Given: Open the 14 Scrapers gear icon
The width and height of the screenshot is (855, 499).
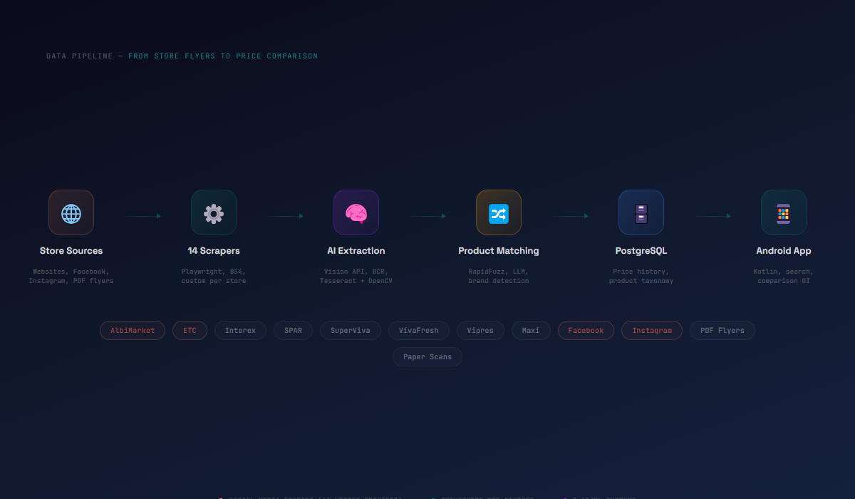Looking at the screenshot, I should (214, 212).
